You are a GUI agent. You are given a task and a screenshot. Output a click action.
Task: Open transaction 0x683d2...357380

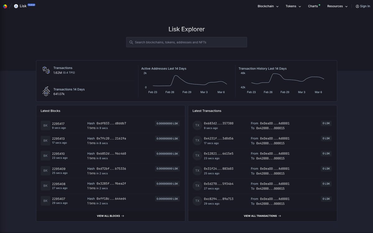(219, 123)
